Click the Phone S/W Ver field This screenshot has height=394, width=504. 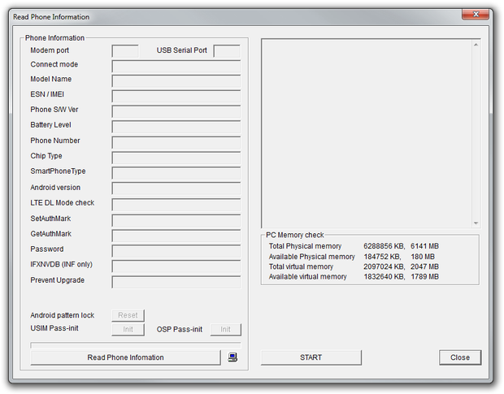pos(176,111)
